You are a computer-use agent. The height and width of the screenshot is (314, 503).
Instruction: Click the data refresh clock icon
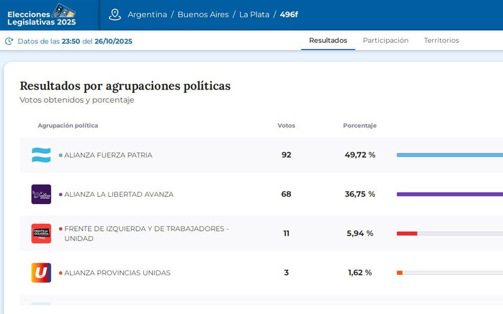coord(9,41)
